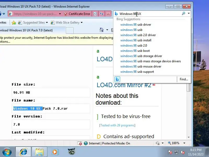Click the network connection tray icon
The height and width of the screenshot is (157, 209).
pos(176,152)
